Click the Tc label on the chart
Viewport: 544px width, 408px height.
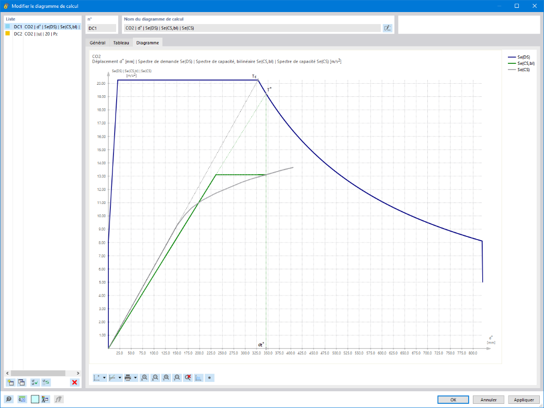[254, 76]
